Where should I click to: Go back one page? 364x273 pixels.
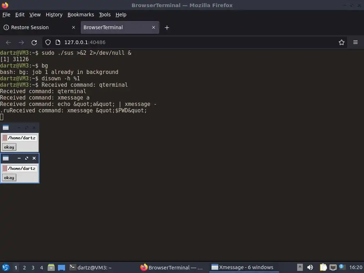[x=9, y=43]
